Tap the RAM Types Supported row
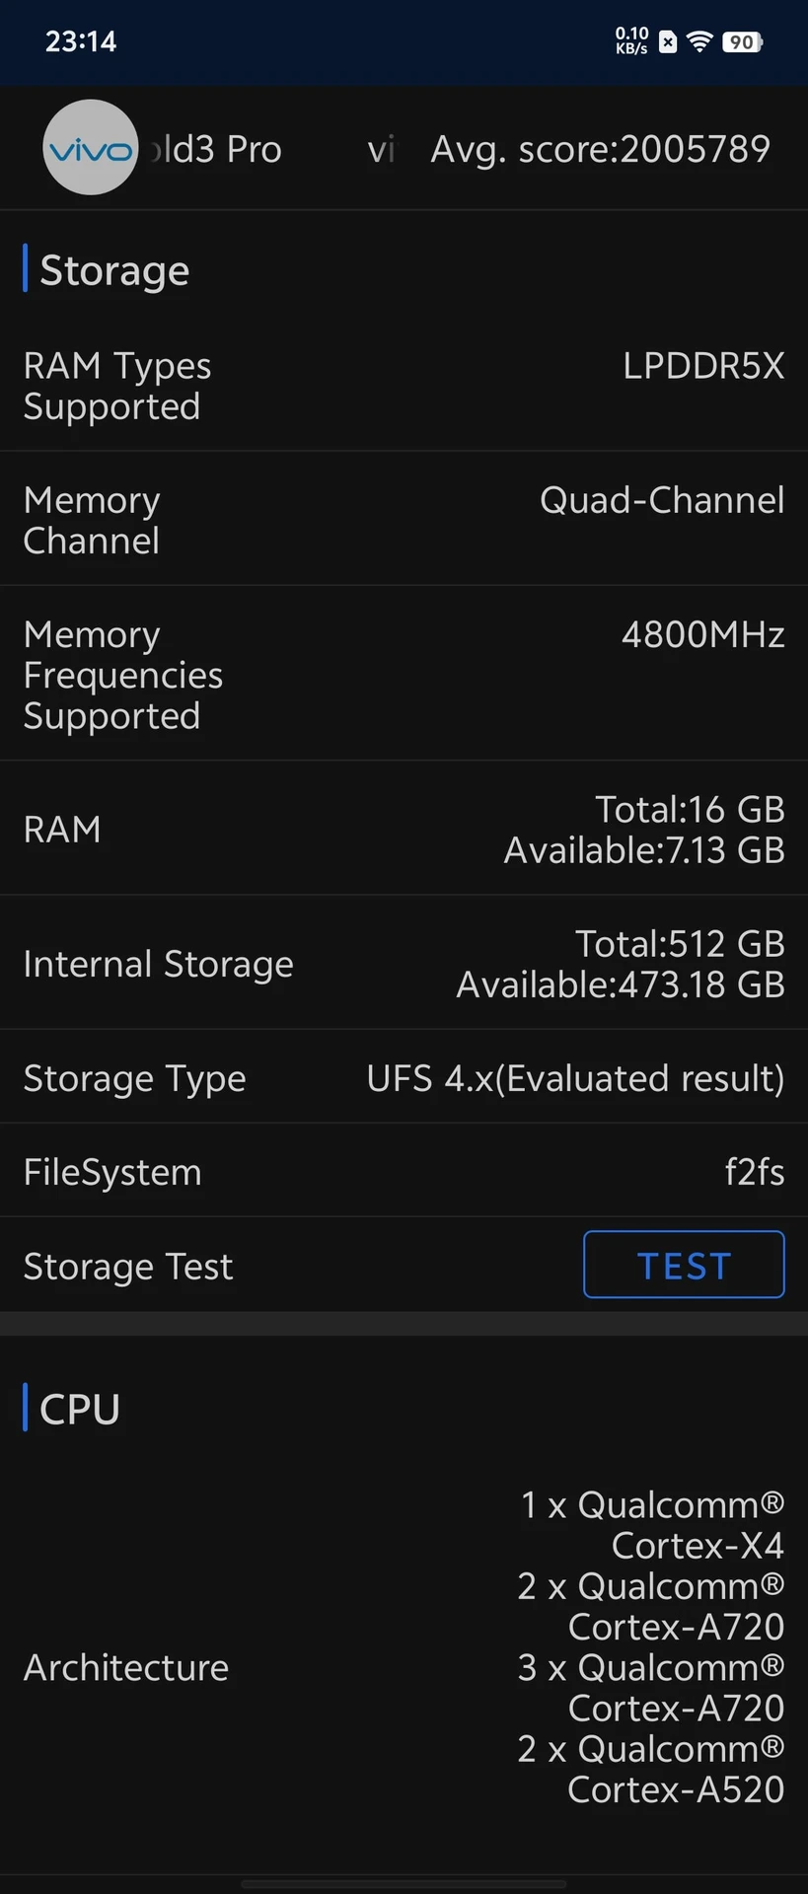The height and width of the screenshot is (1894, 808). coord(404,386)
